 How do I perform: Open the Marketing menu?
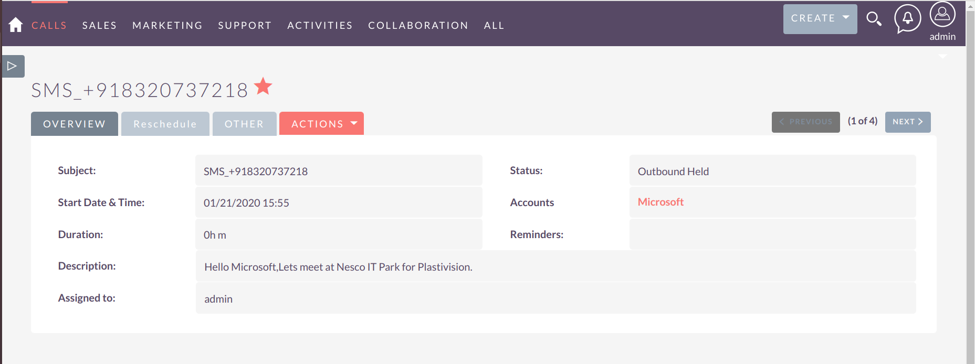pyautogui.click(x=167, y=25)
